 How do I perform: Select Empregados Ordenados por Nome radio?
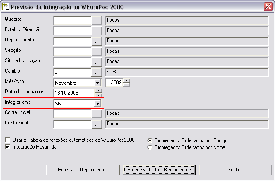(x=150, y=147)
